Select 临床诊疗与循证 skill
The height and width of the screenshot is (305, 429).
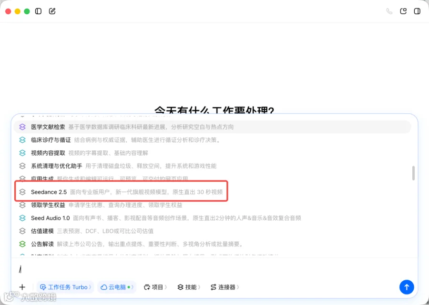pyautogui.click(x=212, y=140)
